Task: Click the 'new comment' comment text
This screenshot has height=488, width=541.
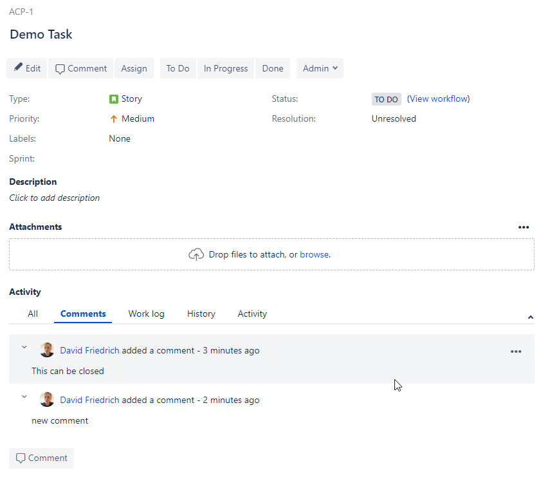Action: coord(60,420)
